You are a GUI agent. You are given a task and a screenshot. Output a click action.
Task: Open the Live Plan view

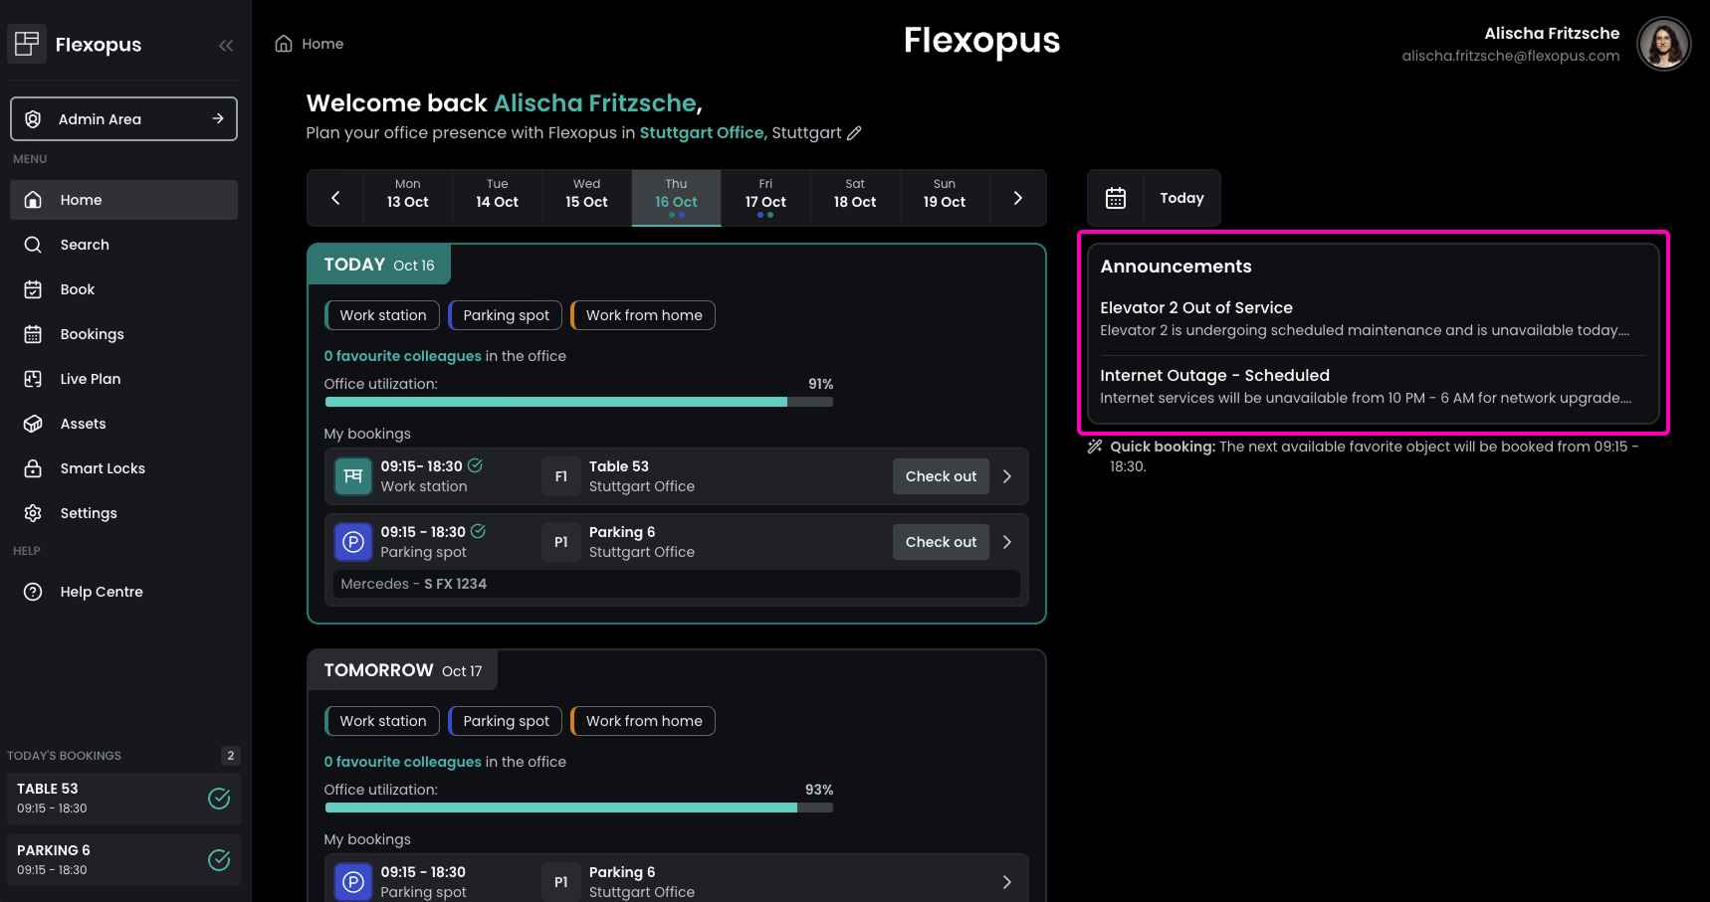click(x=90, y=379)
